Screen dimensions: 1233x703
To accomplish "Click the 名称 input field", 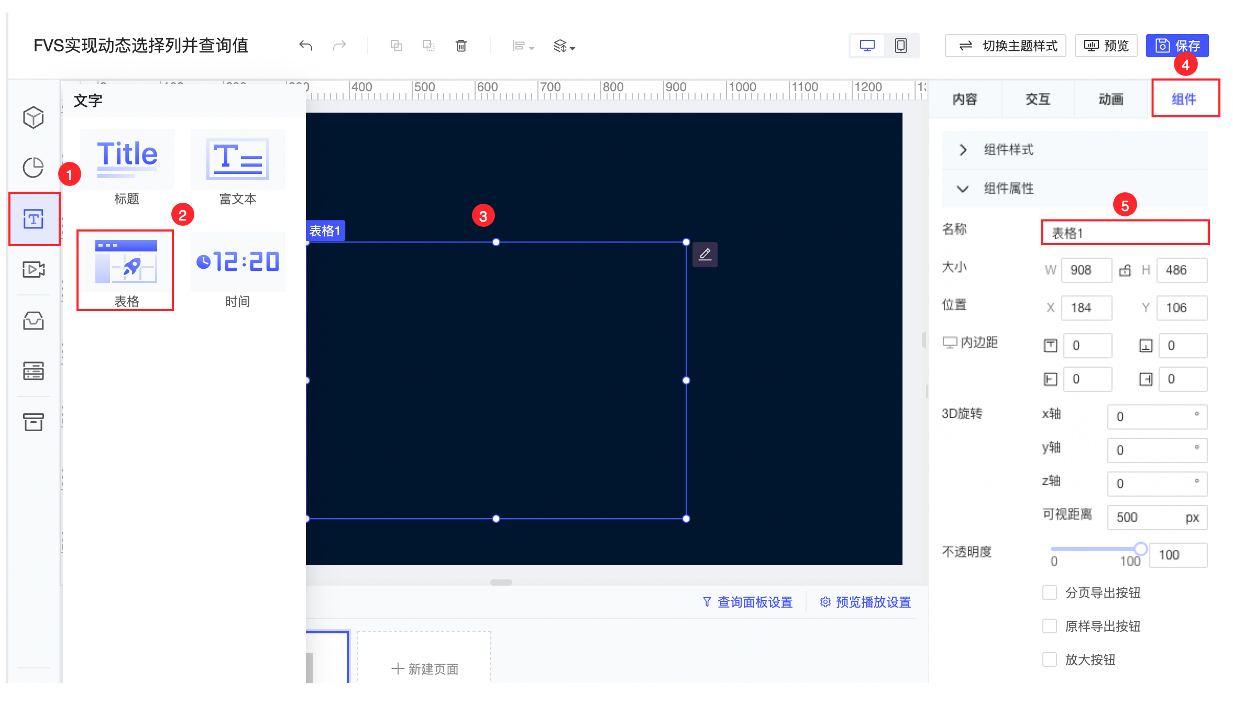I will tap(1125, 233).
